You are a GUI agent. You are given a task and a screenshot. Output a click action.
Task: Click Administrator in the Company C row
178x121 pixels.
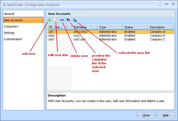coord(108,39)
